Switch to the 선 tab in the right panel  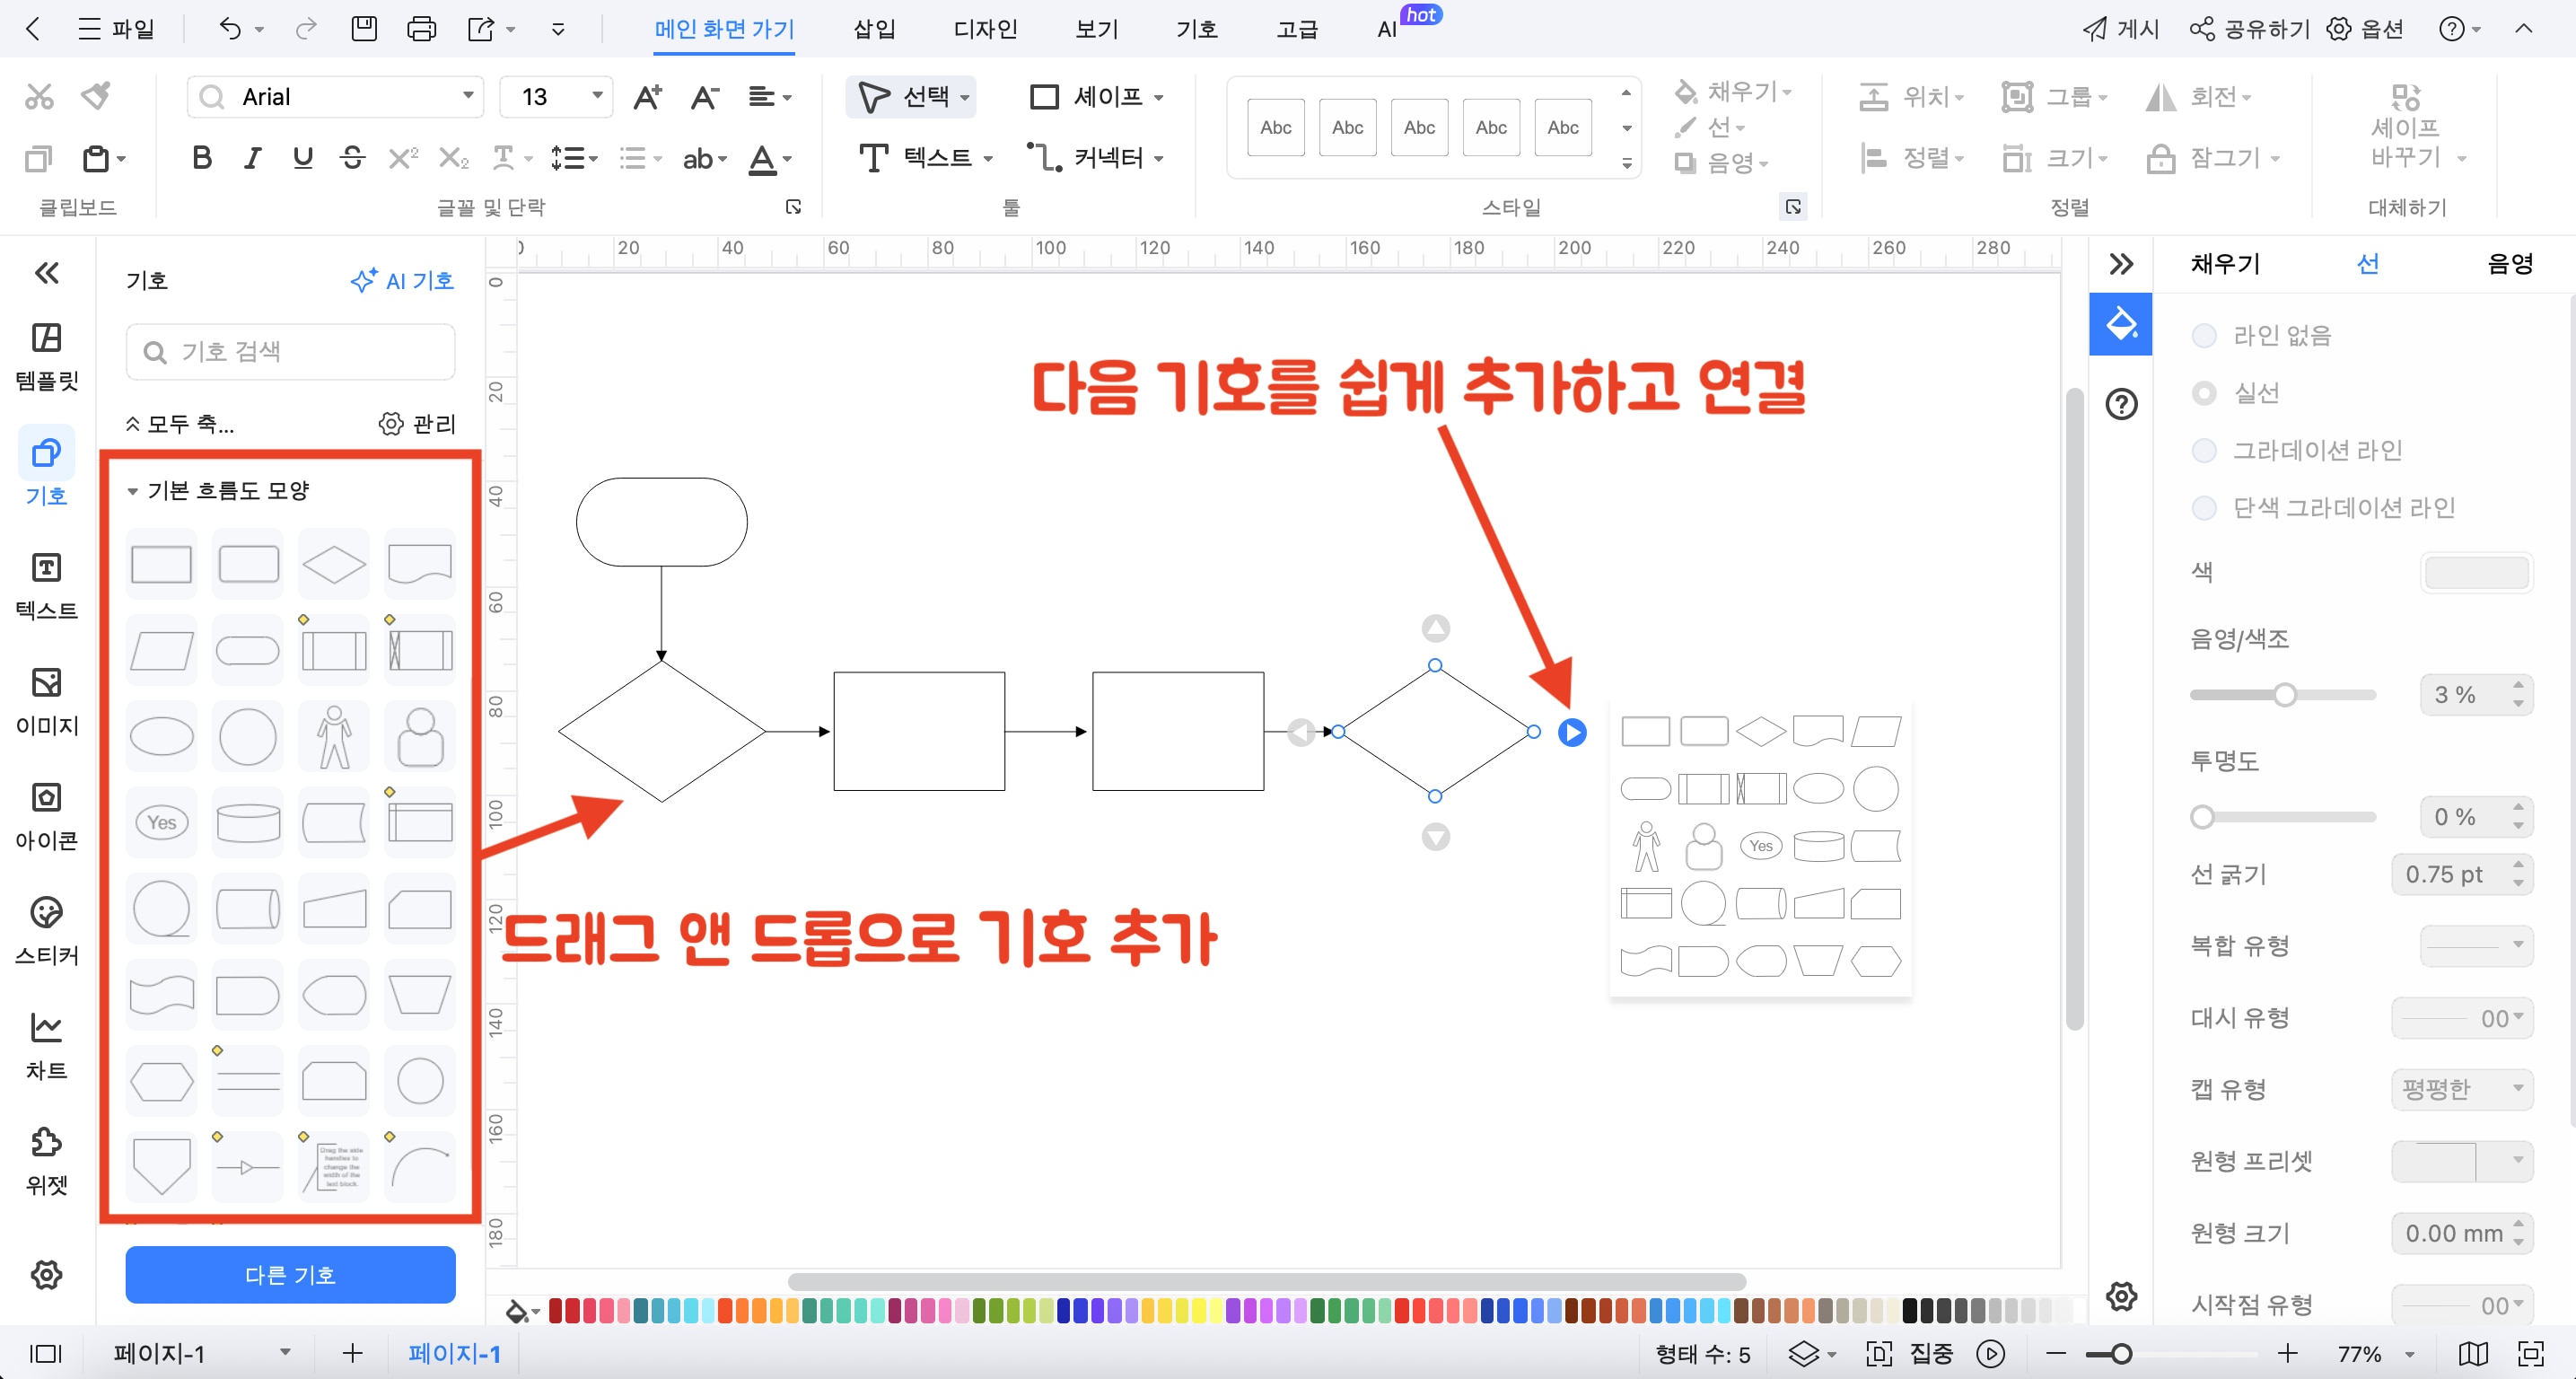point(2368,263)
